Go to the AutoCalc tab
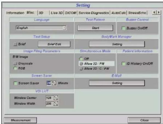 pos(119,13)
